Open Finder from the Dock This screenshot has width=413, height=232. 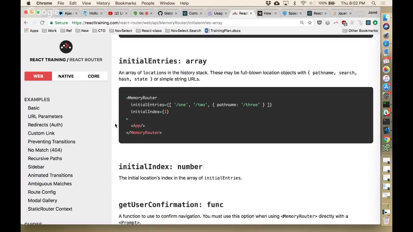tap(386, 18)
